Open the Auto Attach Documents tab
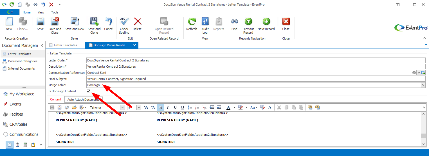This screenshot has width=429, height=156. point(83,100)
